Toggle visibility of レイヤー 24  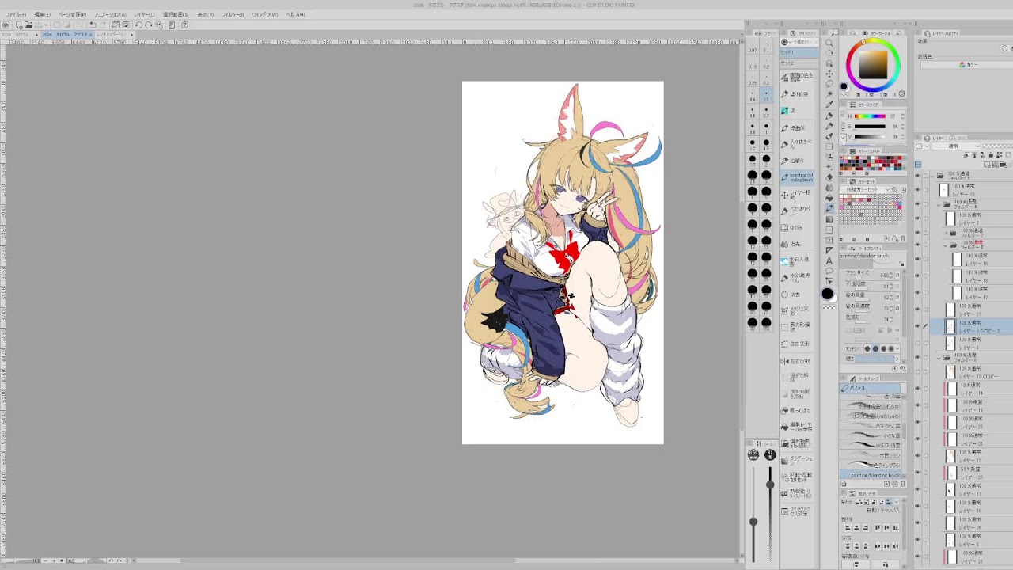coord(917,439)
